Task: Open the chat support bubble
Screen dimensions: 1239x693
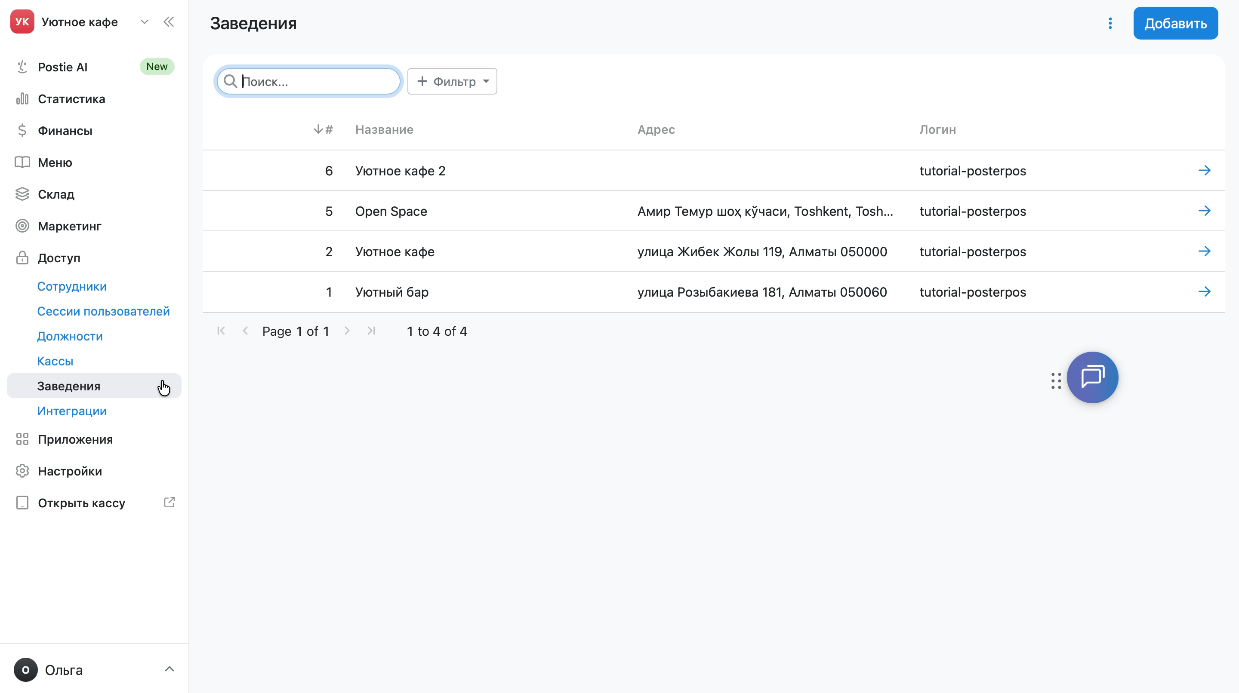Action: pos(1092,377)
